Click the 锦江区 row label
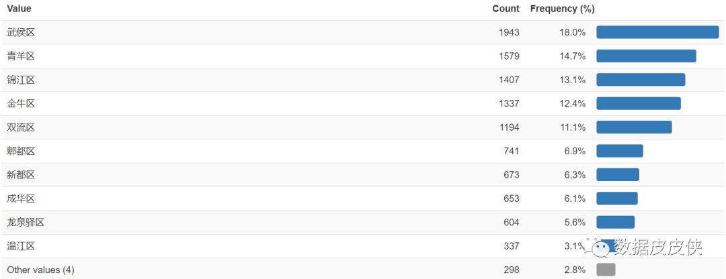Image resolution: width=726 pixels, height=279 pixels. pyautogui.click(x=21, y=80)
